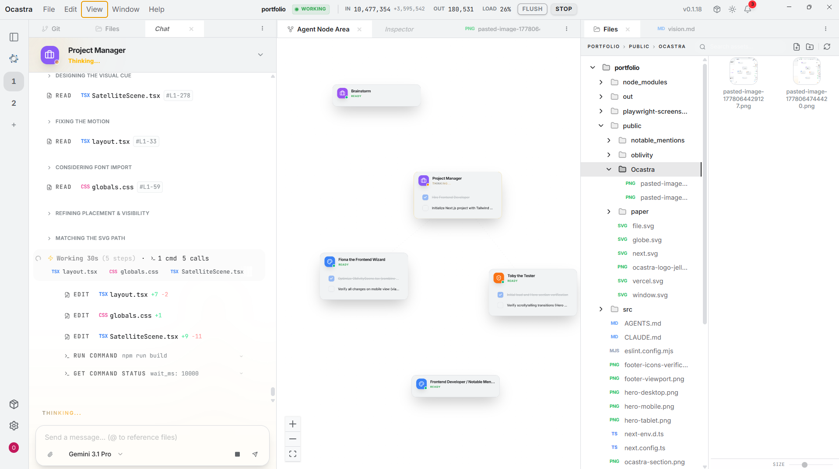The width and height of the screenshot is (839, 469).
Task: Toggle the sidebar panel icon
Action: point(14,37)
